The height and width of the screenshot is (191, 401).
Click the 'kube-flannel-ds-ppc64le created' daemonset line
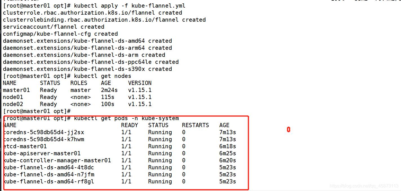[91, 62]
